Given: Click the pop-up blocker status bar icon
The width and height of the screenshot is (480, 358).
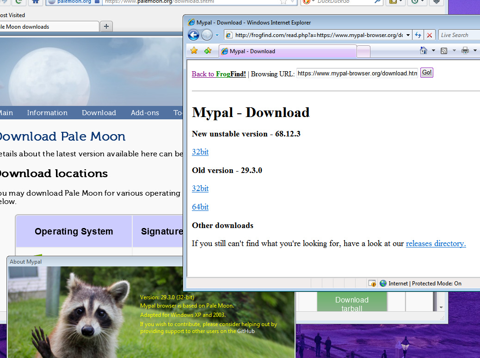Looking at the screenshot, I should (x=372, y=283).
